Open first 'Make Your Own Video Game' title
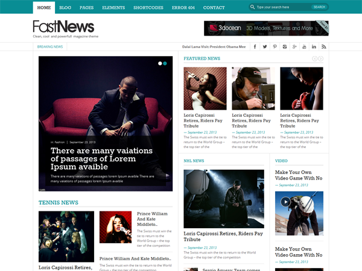Image resolution: width=362 pixels, height=271 pixels. (x=299, y=175)
